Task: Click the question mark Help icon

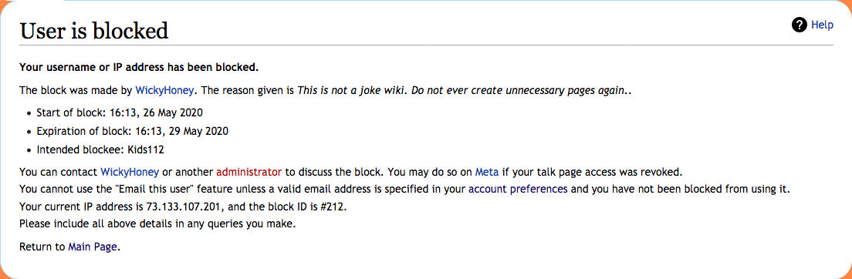Action: (800, 25)
